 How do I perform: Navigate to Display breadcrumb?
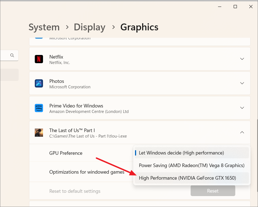[90, 27]
